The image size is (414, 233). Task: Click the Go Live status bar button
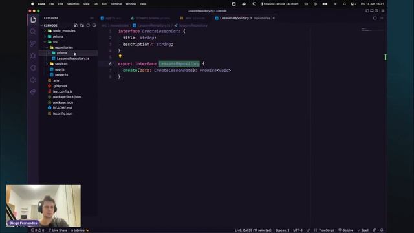346,230
